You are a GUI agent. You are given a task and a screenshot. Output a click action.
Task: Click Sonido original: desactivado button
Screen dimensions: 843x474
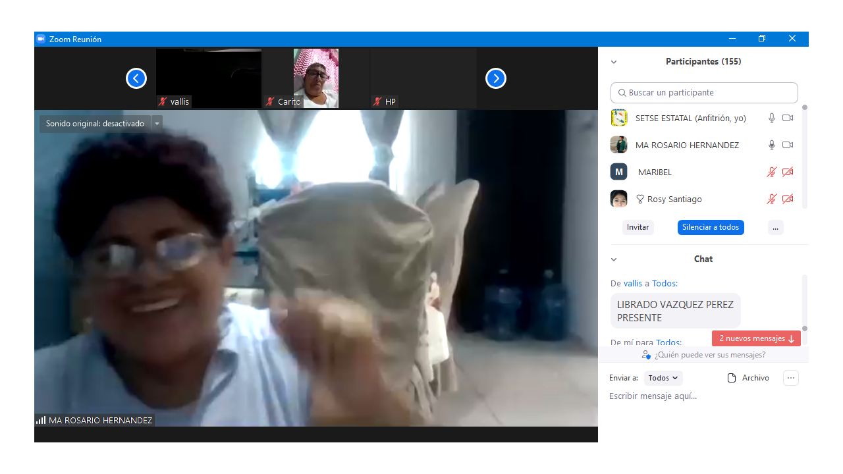tap(95, 124)
